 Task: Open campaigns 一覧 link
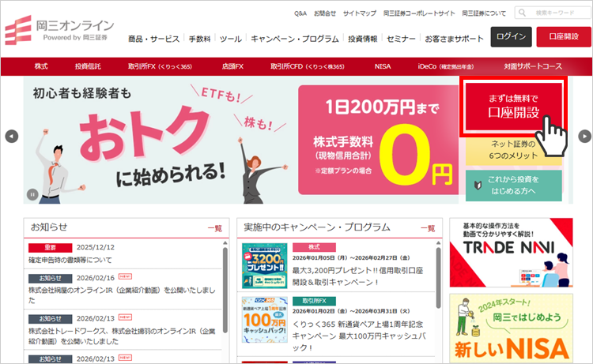point(428,228)
